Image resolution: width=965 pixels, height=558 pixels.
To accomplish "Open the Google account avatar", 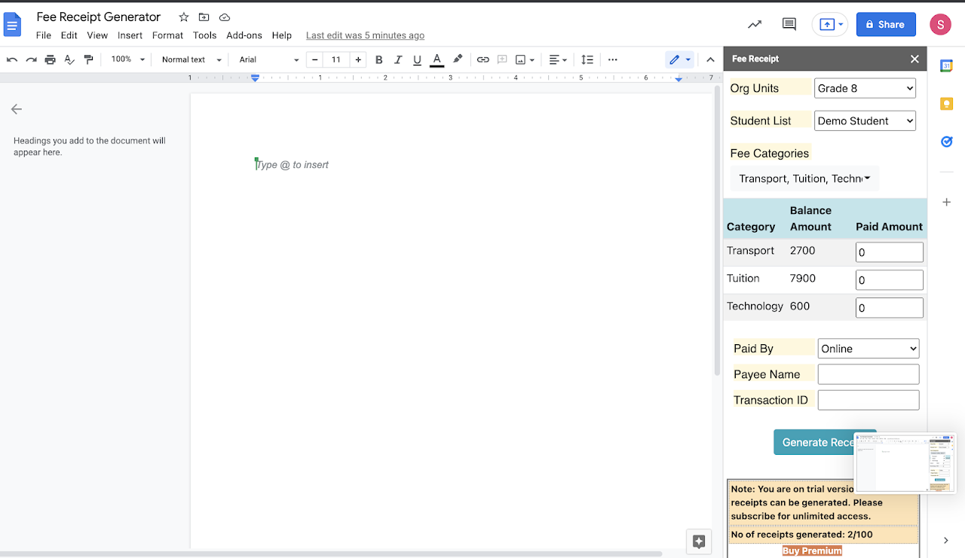I will click(x=940, y=24).
